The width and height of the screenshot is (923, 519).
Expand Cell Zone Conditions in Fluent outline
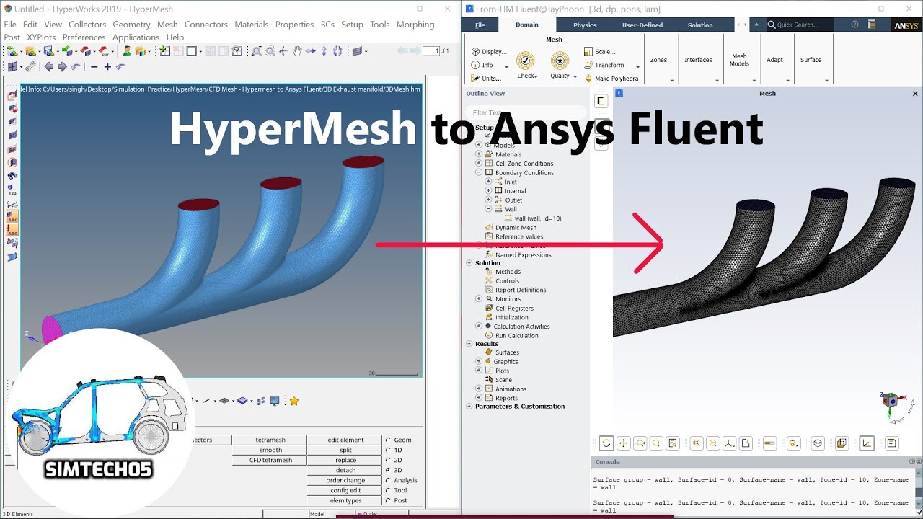click(x=479, y=164)
